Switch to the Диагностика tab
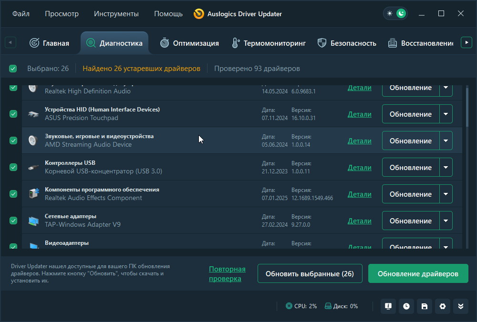This screenshot has height=322, width=477. [114, 43]
